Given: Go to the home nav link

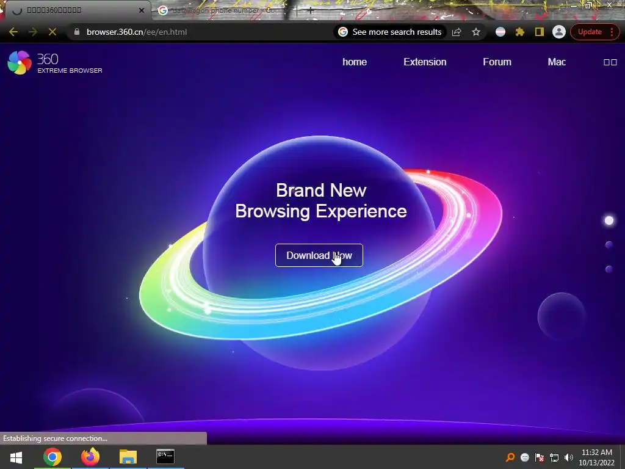Looking at the screenshot, I should pyautogui.click(x=355, y=62).
